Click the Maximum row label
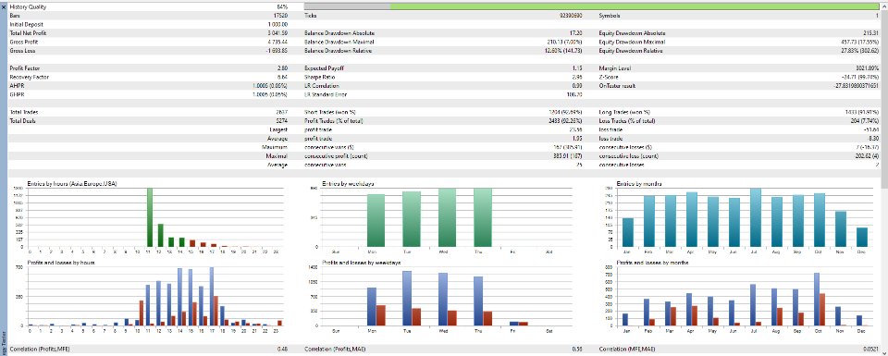Screen dimensions: 888x356 pos(276,147)
